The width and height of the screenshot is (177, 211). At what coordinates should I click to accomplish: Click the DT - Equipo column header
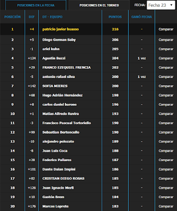(x=52, y=17)
